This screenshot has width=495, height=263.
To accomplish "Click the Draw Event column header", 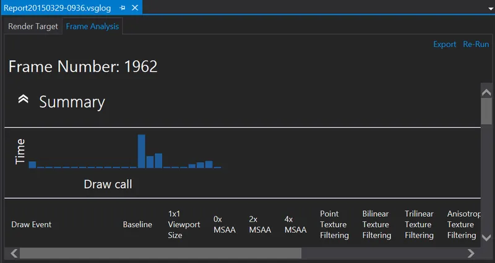I will (x=32, y=225).
